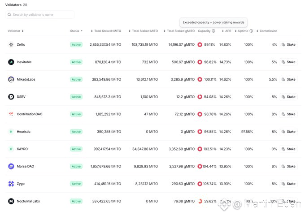Stake with the Zellic validator

pos(288,45)
